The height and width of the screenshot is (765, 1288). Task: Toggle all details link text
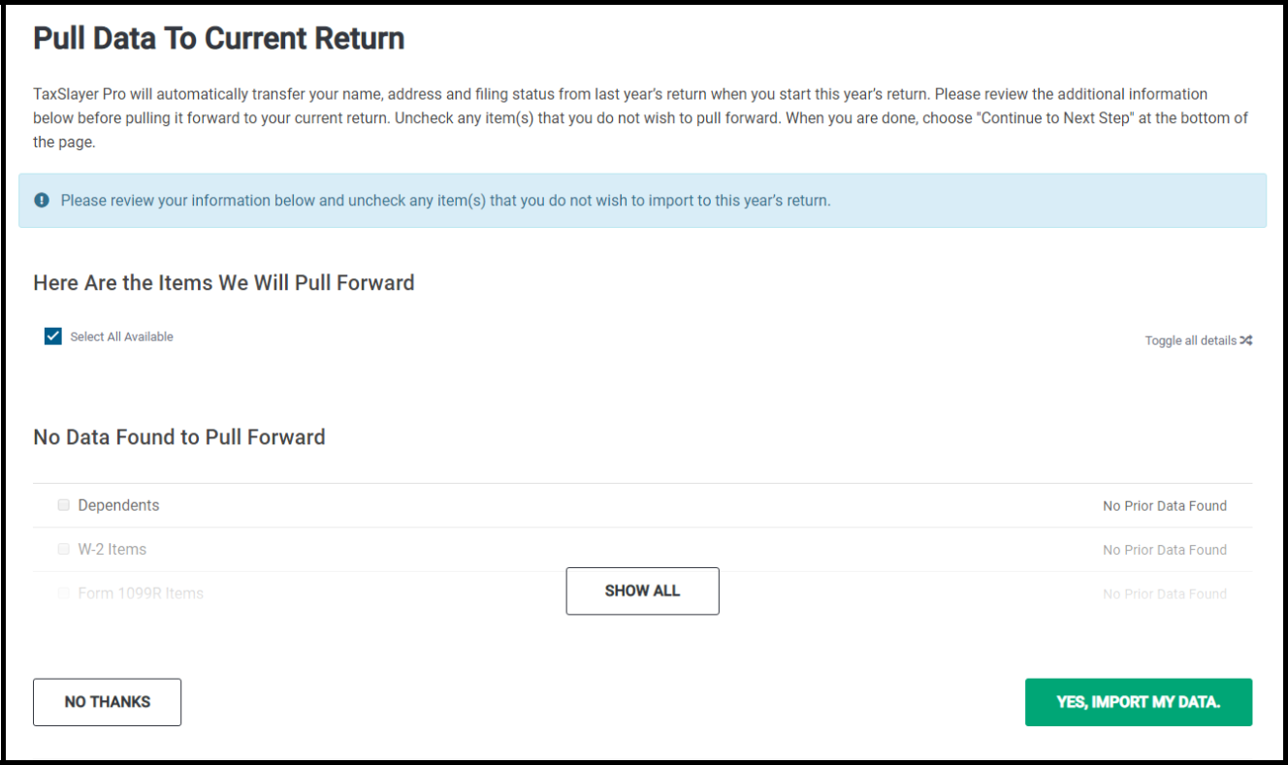[1190, 340]
